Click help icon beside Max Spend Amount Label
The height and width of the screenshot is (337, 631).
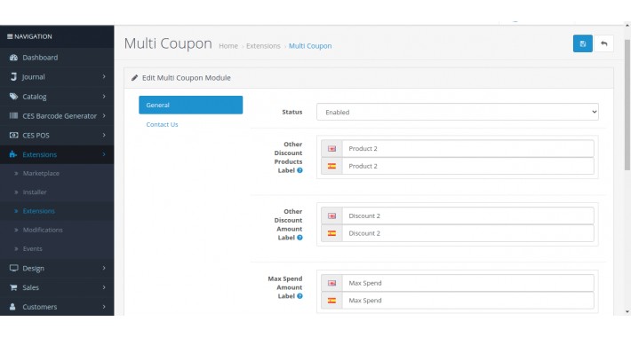300,296
